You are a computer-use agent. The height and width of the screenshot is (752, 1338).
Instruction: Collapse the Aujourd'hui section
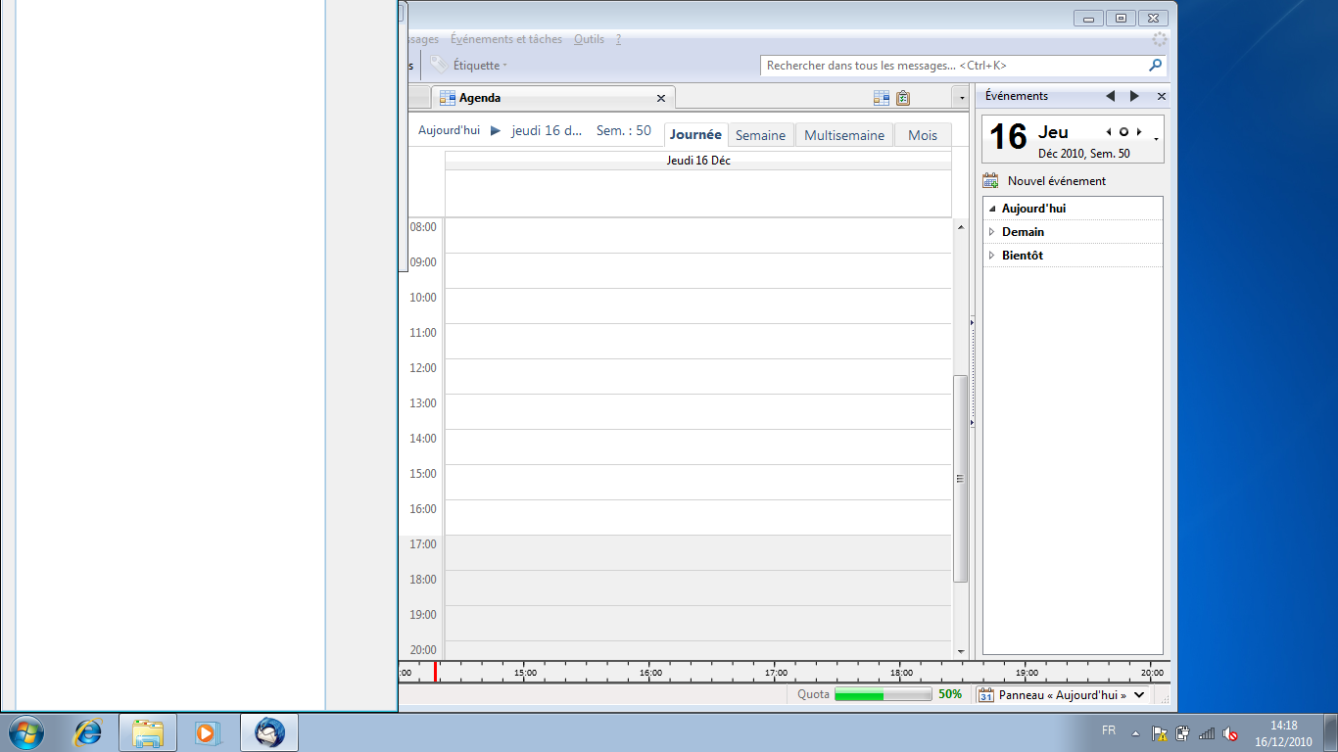[x=992, y=209]
